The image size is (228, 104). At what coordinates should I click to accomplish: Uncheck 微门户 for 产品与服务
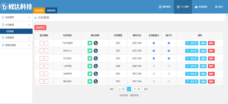pos(169,43)
